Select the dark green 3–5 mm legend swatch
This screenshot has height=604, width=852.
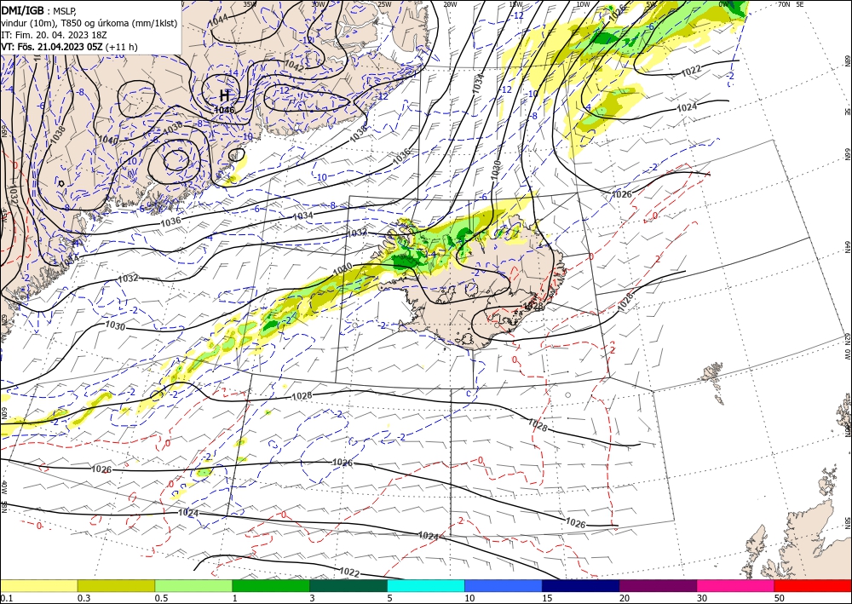click(x=348, y=585)
